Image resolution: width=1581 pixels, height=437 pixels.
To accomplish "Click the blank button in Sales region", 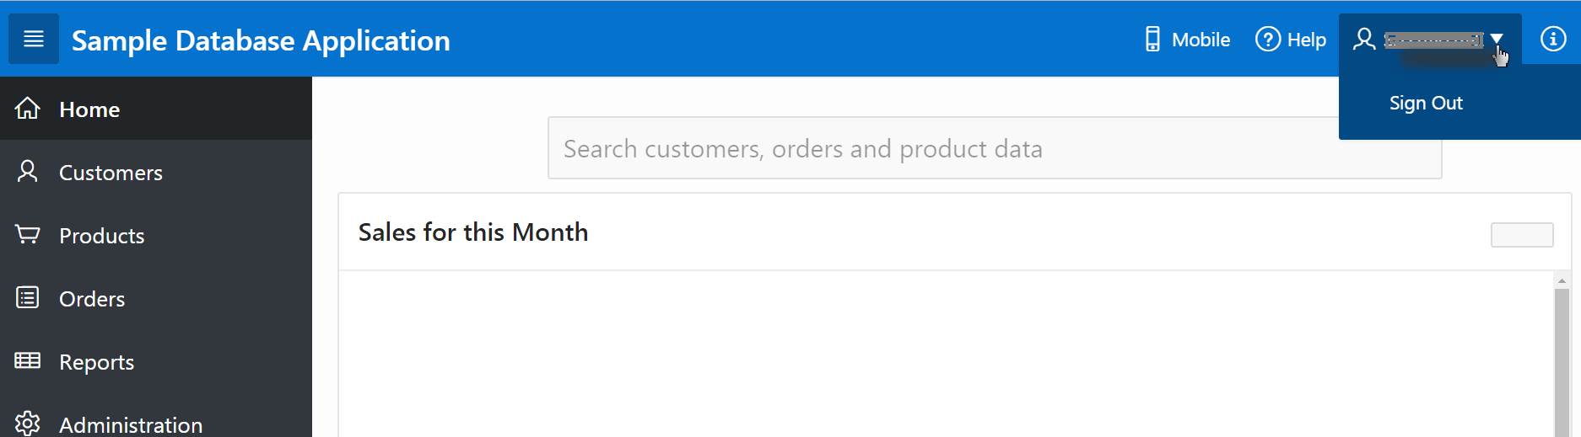I will [1521, 235].
